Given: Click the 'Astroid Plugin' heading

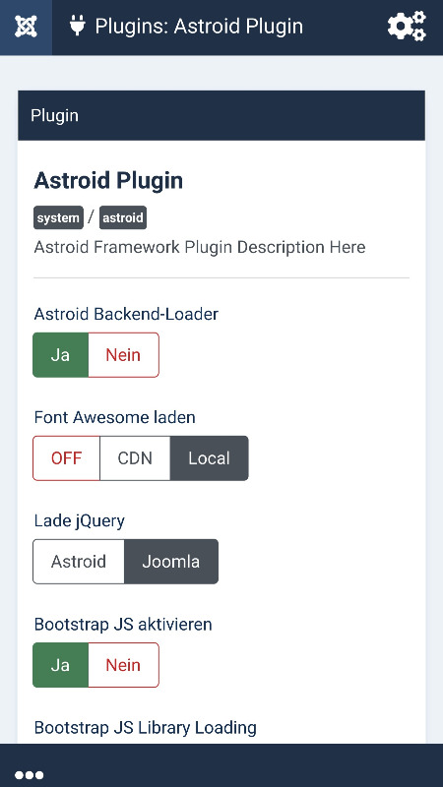Looking at the screenshot, I should [x=108, y=181].
